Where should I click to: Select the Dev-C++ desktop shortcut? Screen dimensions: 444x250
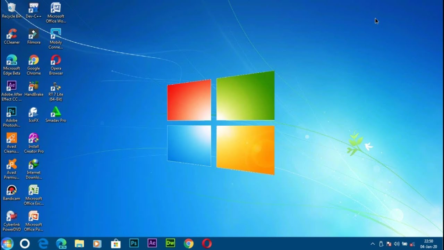[x=34, y=11]
